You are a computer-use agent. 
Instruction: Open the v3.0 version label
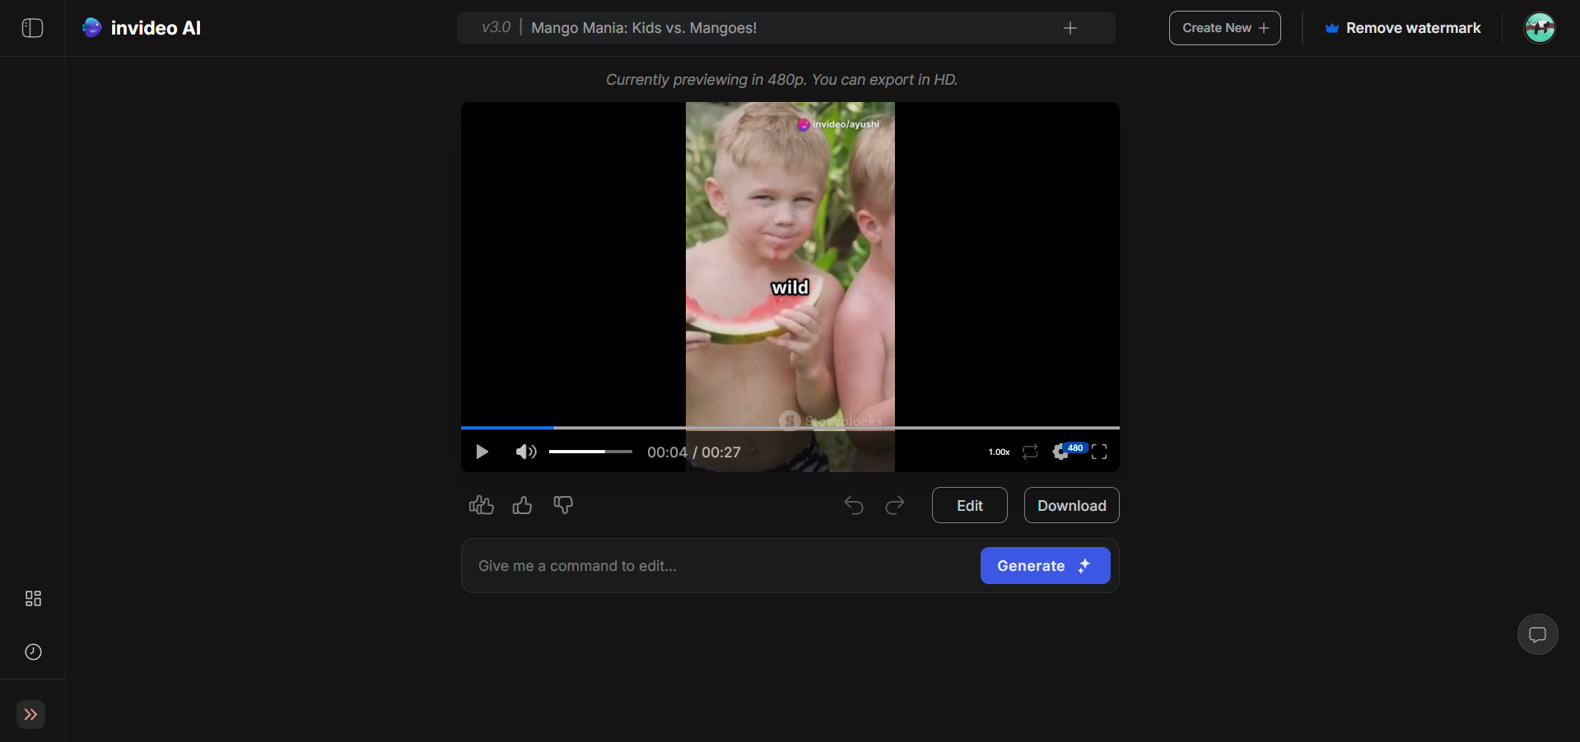click(x=496, y=27)
